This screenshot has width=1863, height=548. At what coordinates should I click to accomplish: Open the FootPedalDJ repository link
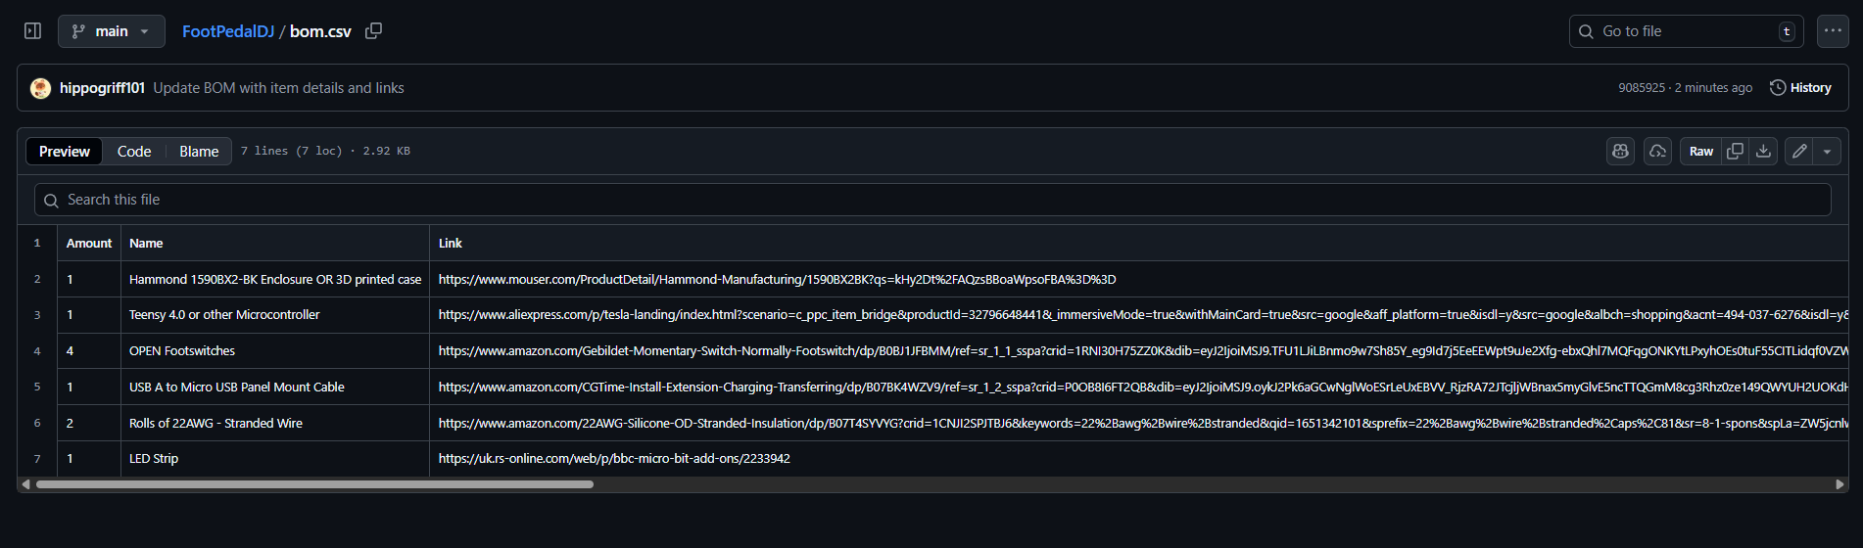click(x=228, y=31)
